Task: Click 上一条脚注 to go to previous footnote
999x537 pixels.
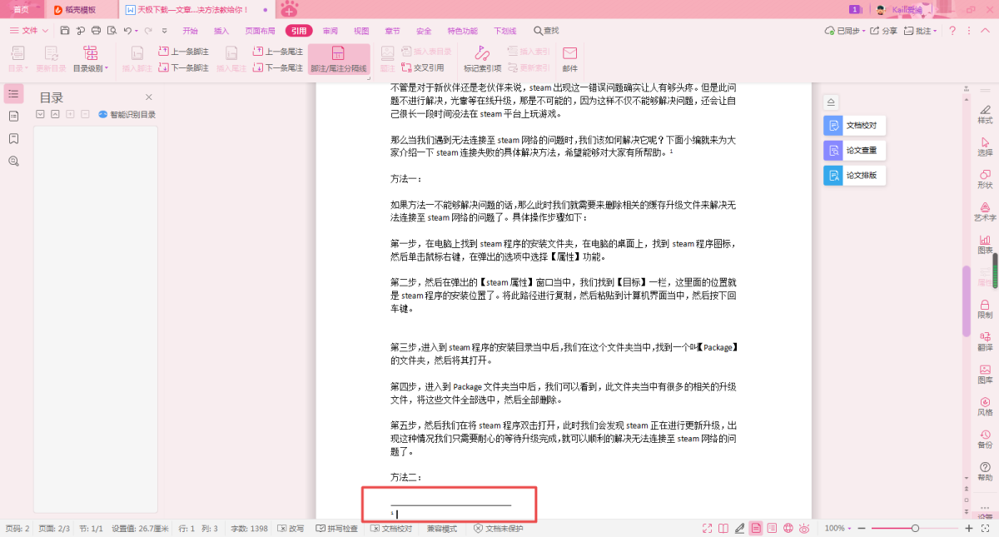Action: (x=184, y=52)
